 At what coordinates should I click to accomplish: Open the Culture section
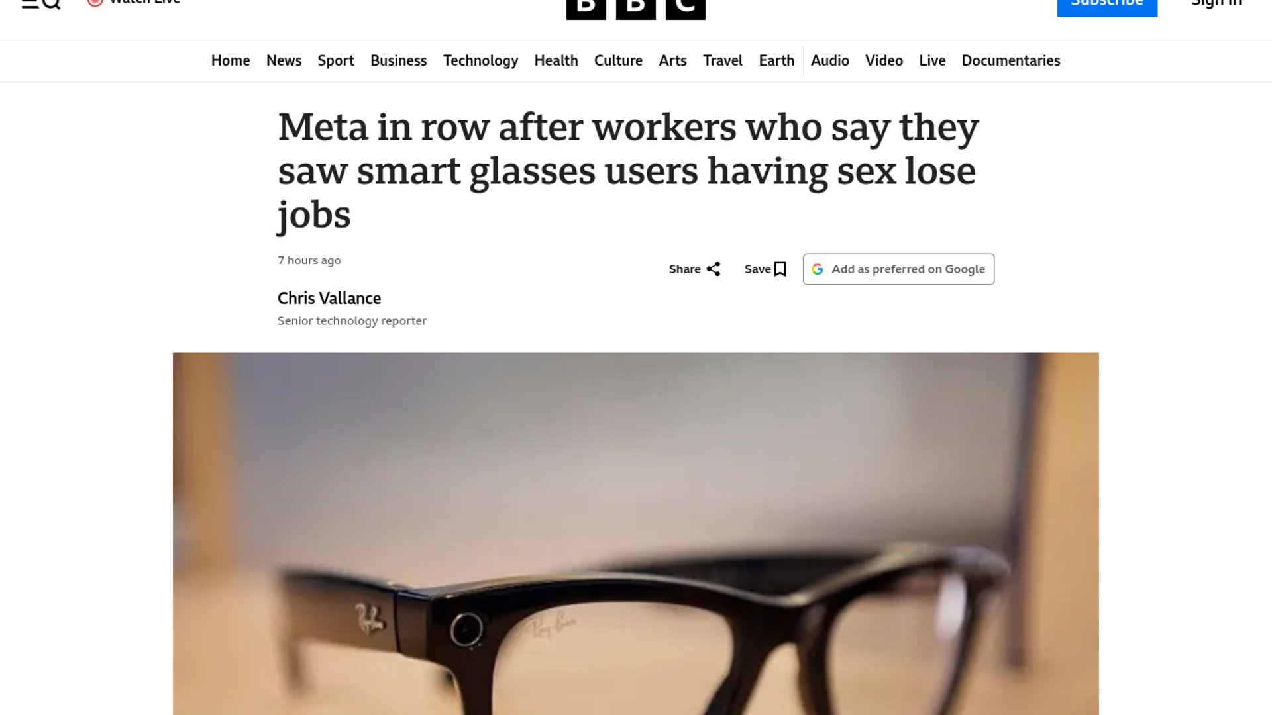click(618, 61)
